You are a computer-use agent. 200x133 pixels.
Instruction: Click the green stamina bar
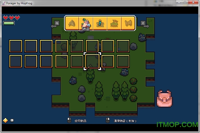(9, 23)
